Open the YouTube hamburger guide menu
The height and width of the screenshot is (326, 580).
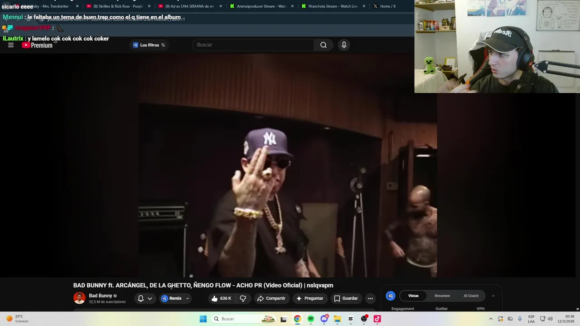(x=11, y=45)
